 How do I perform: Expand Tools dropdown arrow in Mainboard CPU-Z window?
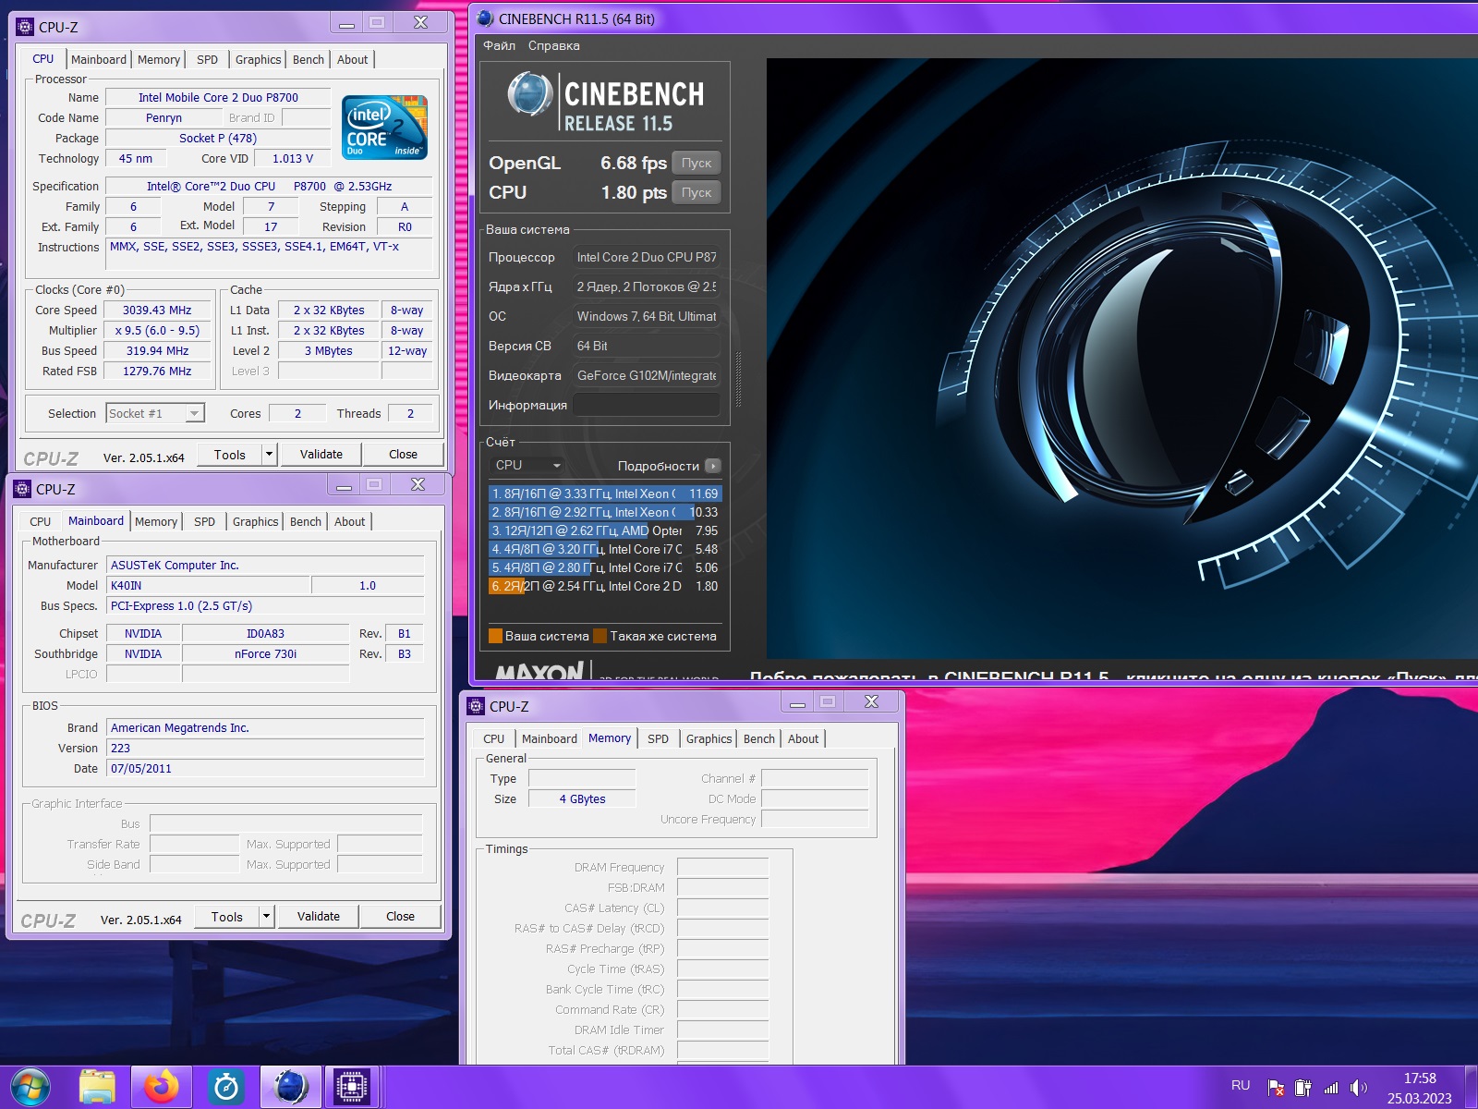coord(266,916)
